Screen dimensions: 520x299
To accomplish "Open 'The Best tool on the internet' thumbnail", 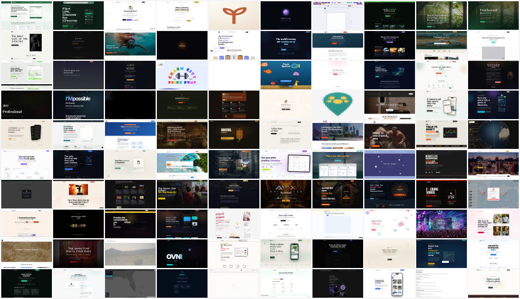I will pyautogui.click(x=27, y=45).
